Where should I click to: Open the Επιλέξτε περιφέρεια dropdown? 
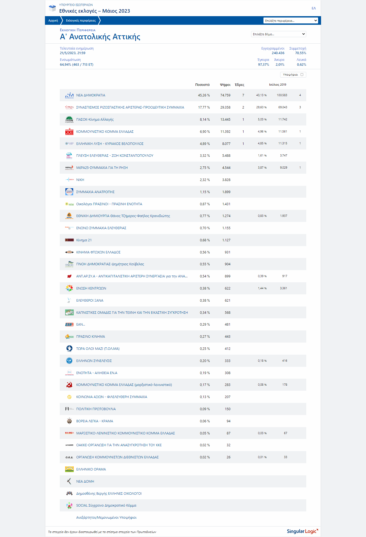pos(291,21)
